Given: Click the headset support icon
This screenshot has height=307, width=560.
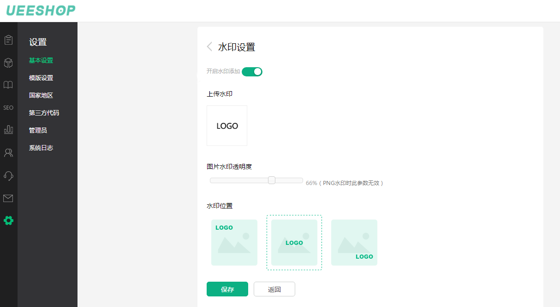Looking at the screenshot, I should [8, 175].
